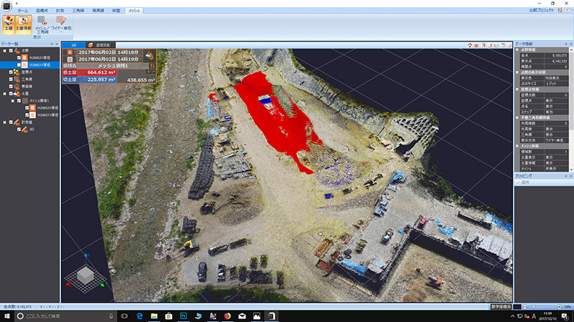Open Firefox from the taskbar
This screenshot has width=574, height=322.
tap(227, 316)
